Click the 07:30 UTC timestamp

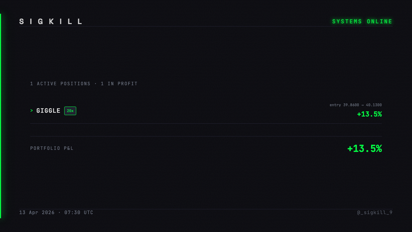click(x=79, y=213)
